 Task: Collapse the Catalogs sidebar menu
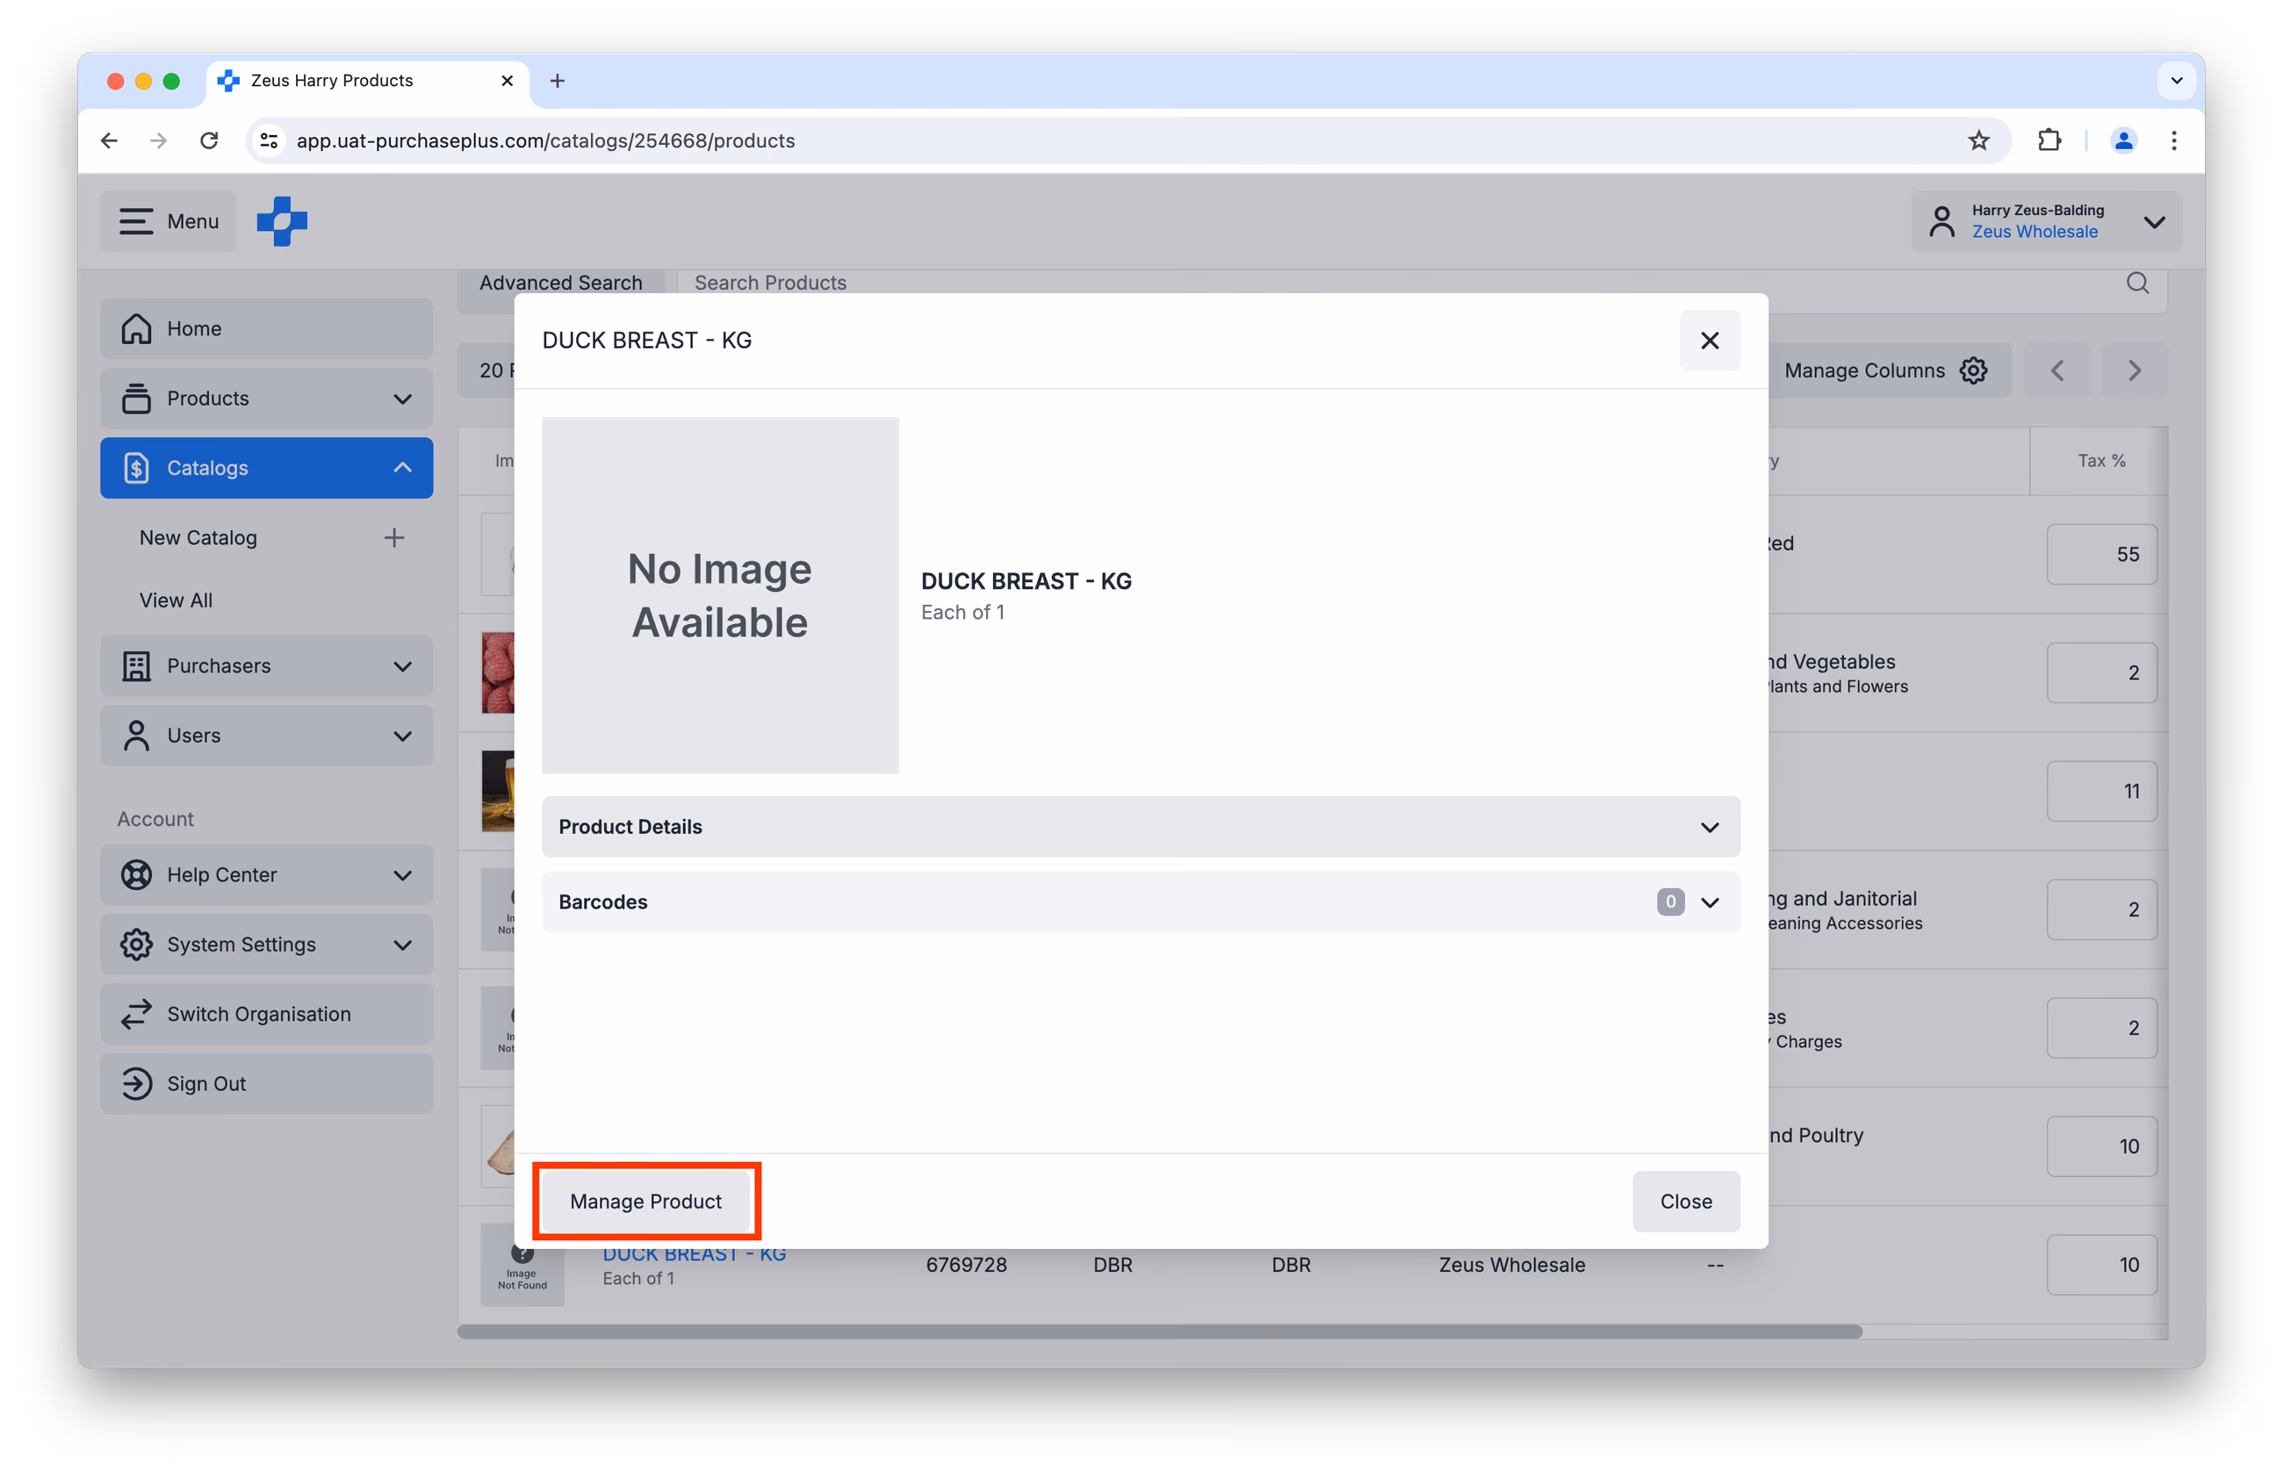coord(267,468)
